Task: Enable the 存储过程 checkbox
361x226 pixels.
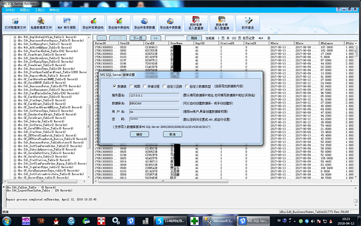Action: (144, 86)
